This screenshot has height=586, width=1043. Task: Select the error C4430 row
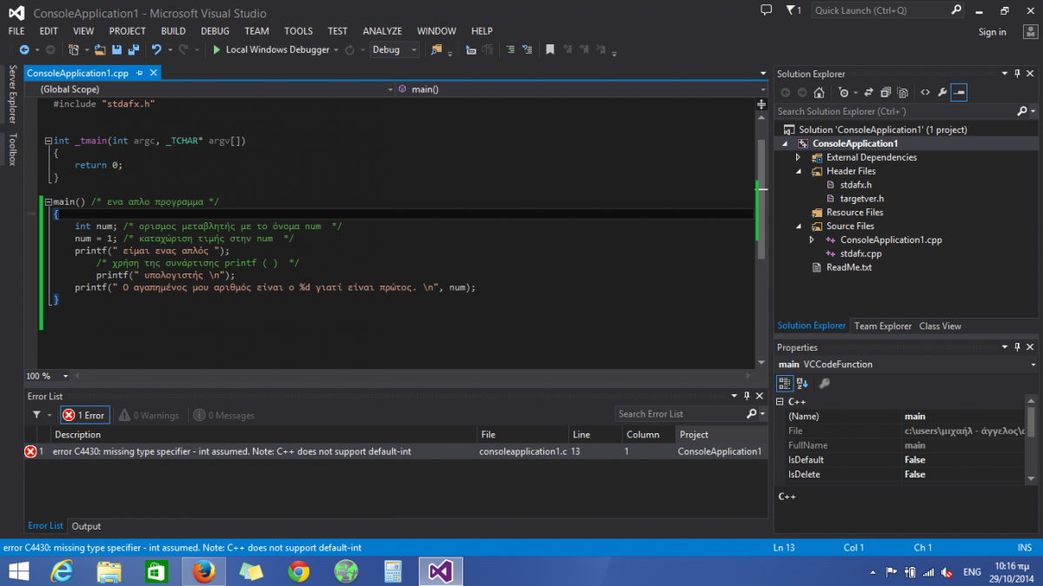tap(395, 451)
